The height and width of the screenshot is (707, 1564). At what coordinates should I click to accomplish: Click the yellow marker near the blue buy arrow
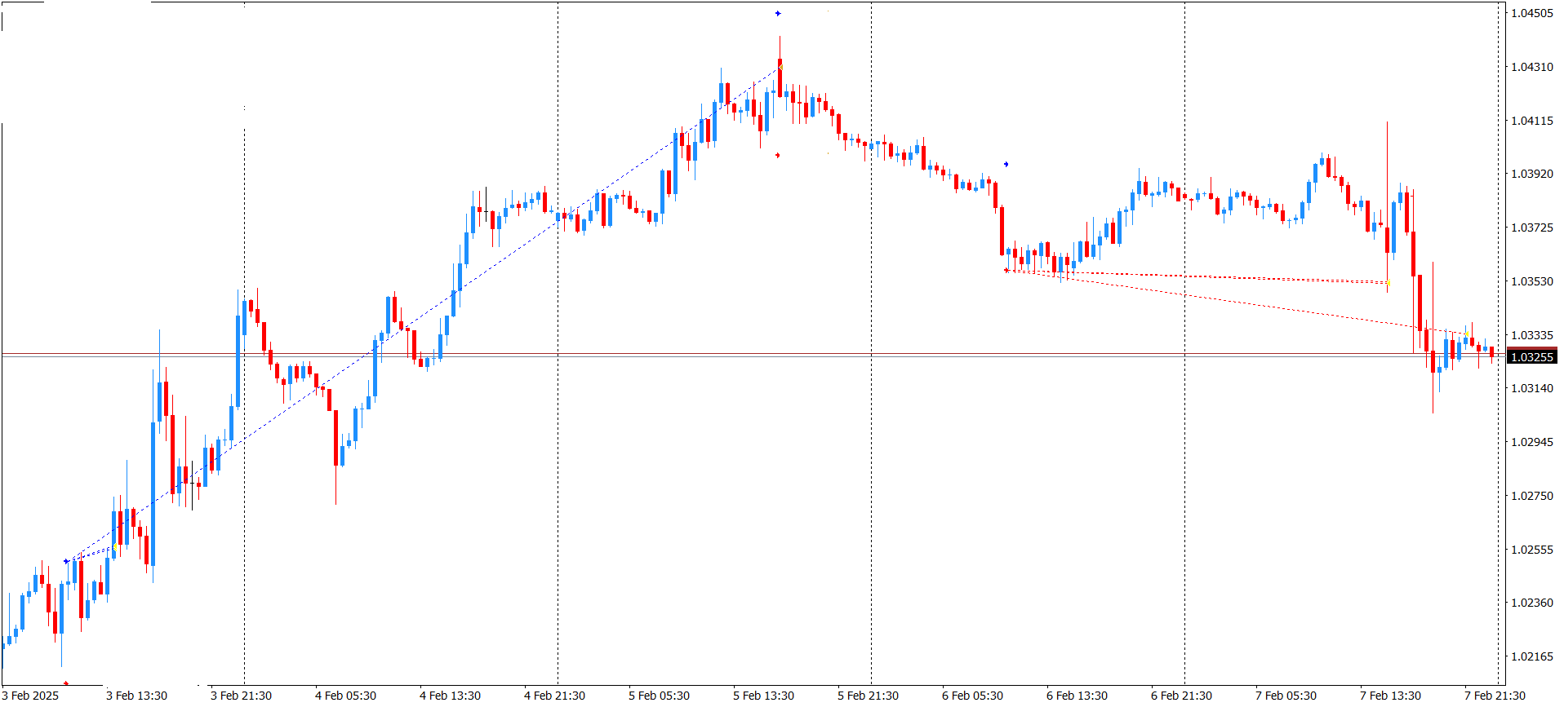click(x=115, y=548)
